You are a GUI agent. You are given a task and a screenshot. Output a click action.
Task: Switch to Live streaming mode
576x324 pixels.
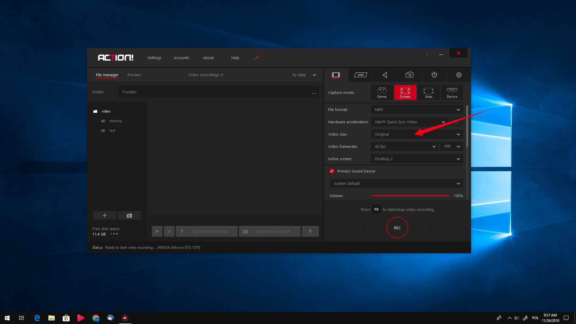click(360, 74)
